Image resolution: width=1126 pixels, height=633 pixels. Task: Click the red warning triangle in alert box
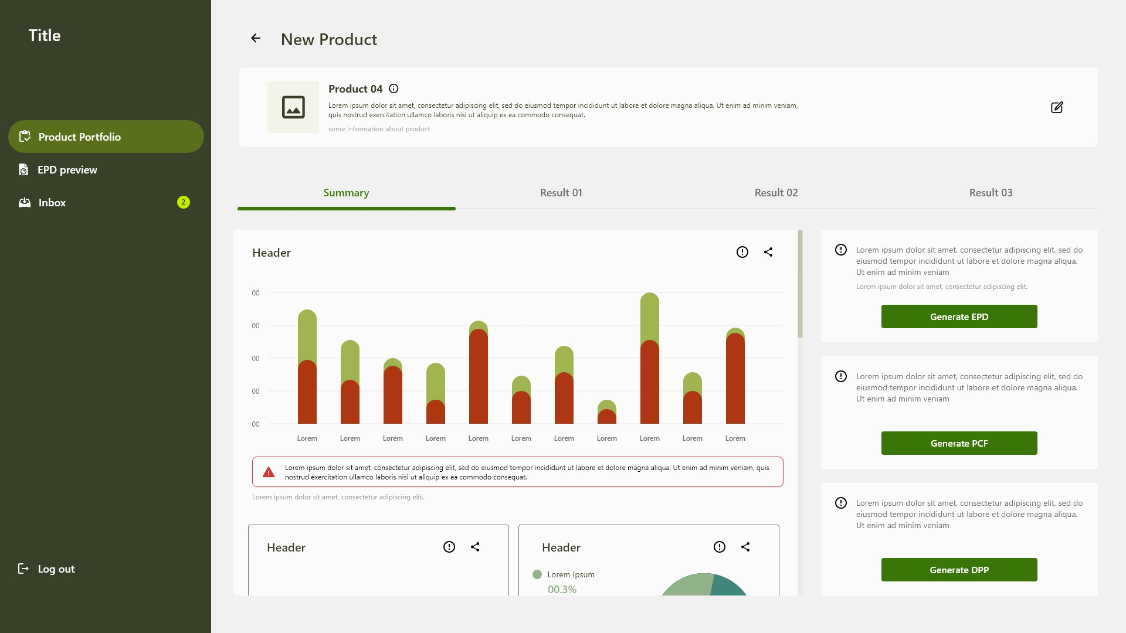[269, 472]
